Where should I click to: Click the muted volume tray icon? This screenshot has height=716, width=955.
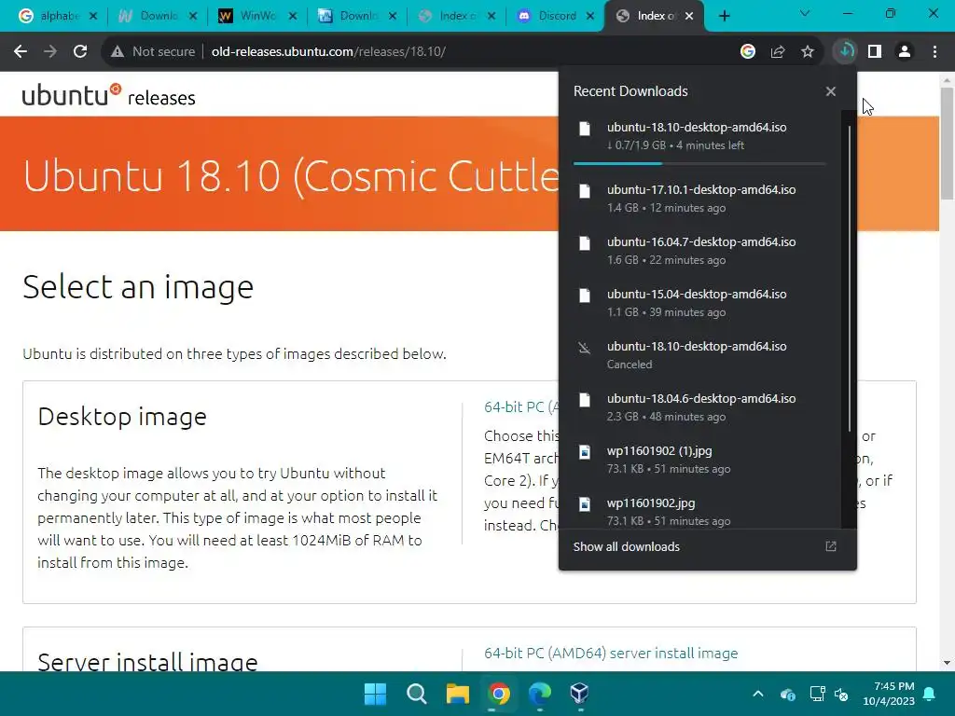[841, 694]
